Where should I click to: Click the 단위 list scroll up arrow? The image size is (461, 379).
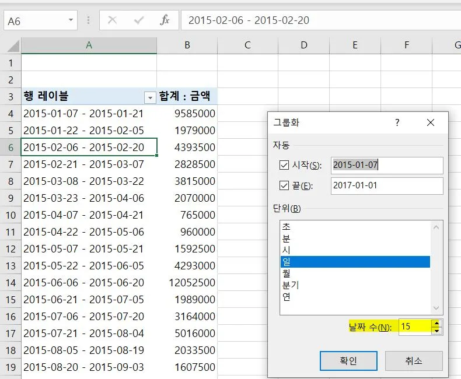pyautogui.click(x=436, y=227)
